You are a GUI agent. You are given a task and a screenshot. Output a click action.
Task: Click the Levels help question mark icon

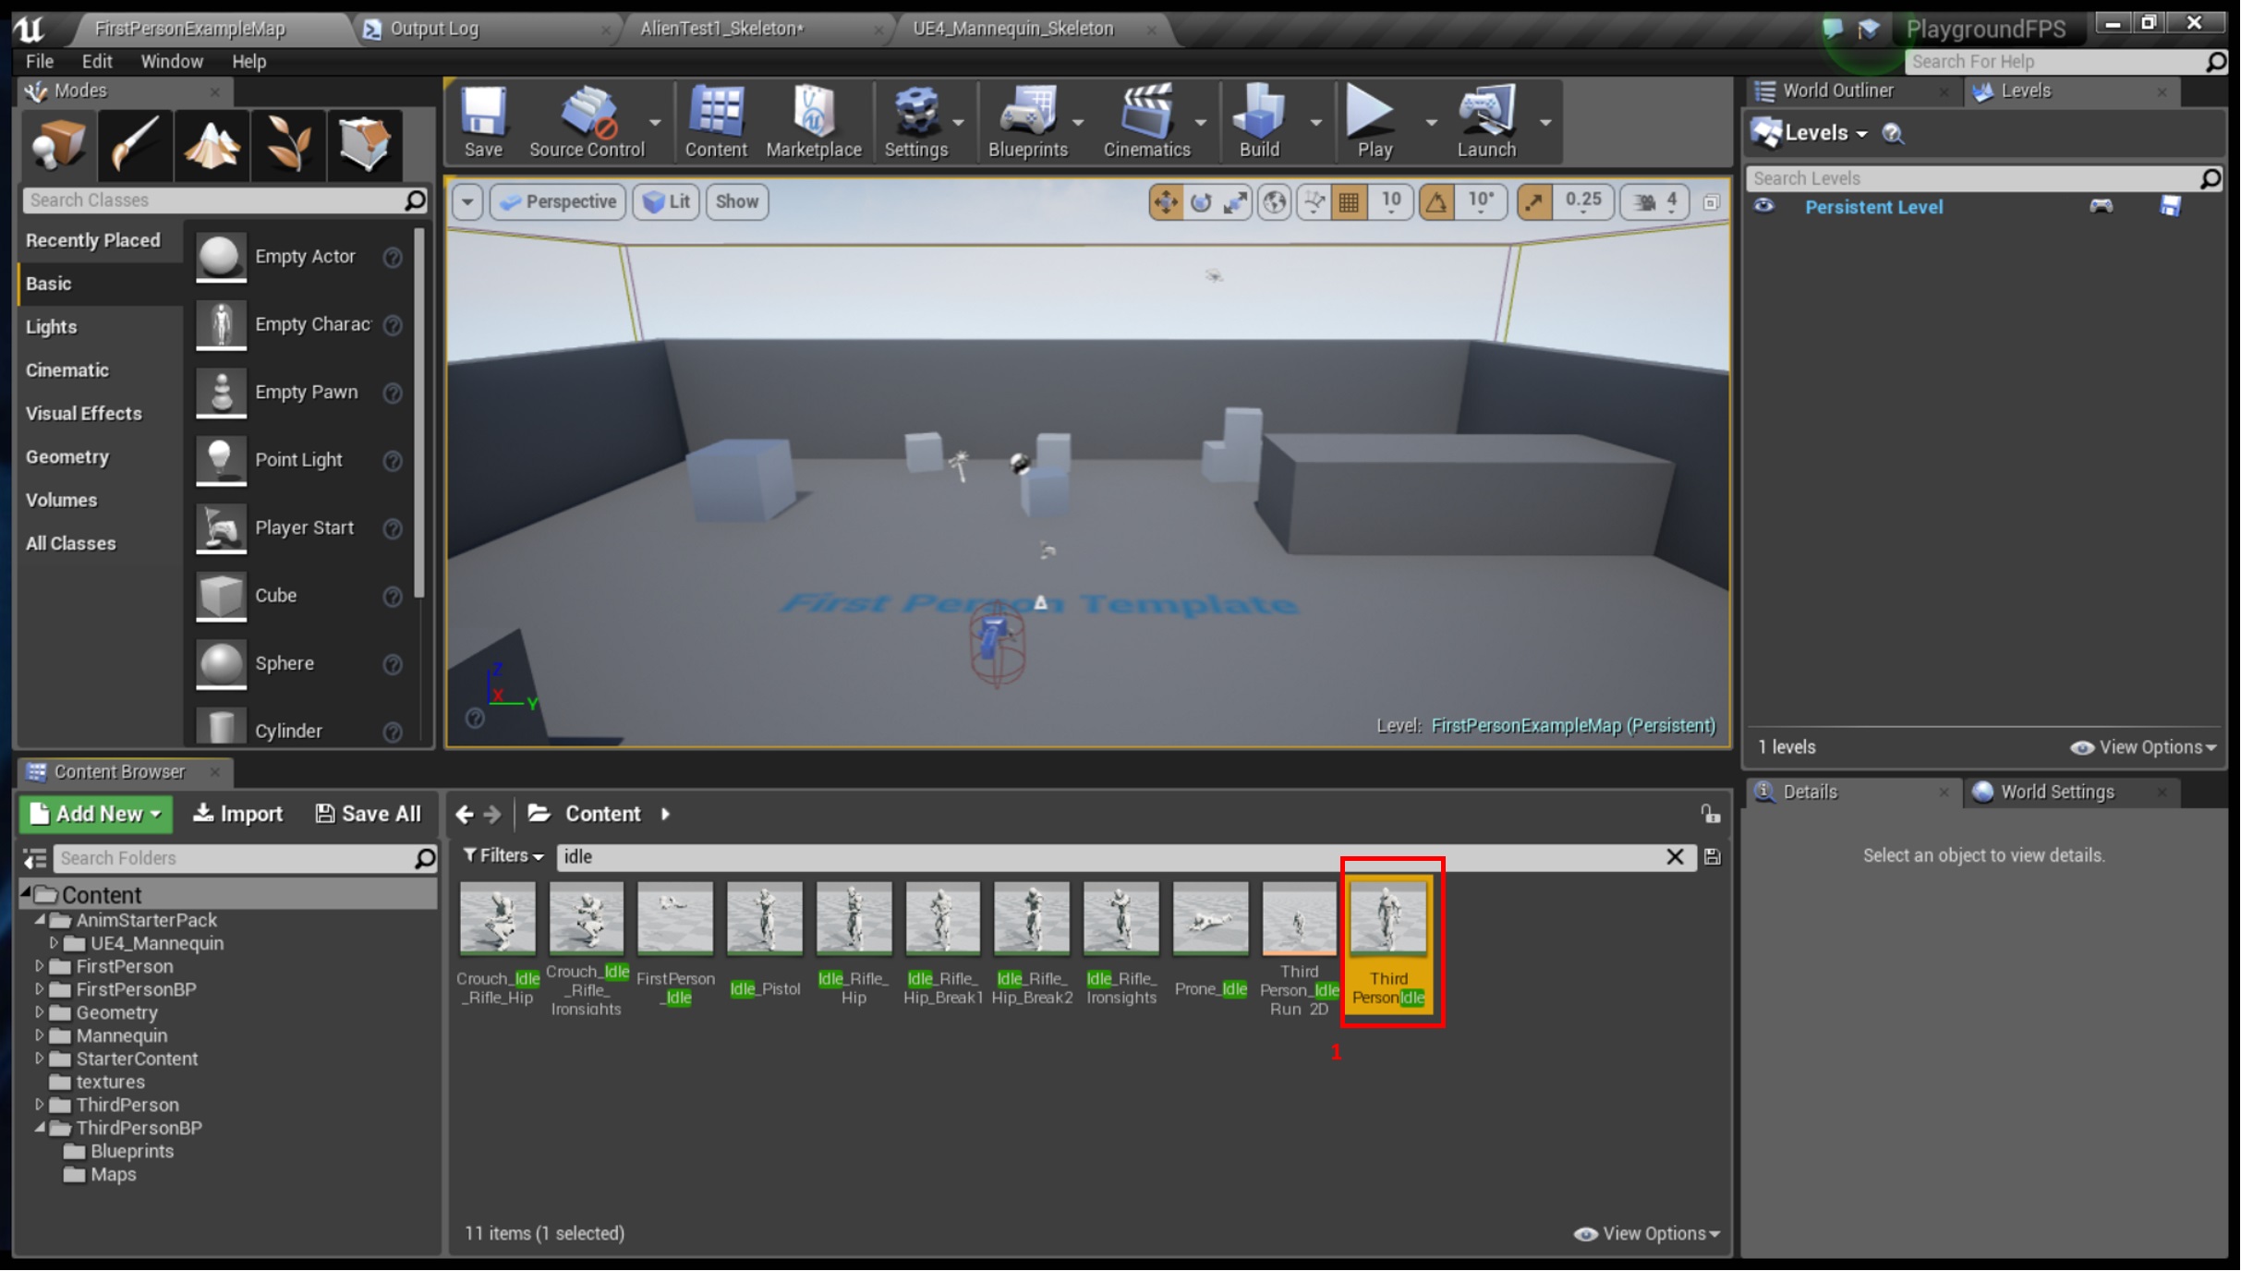(x=1892, y=133)
